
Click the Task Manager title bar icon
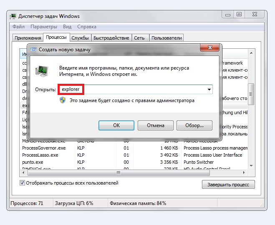(x=13, y=16)
